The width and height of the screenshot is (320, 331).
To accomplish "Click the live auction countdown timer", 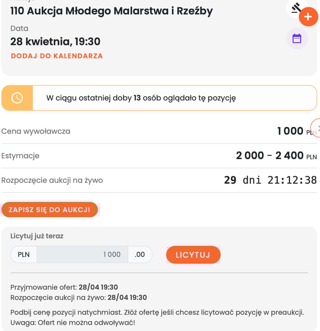I will click(x=270, y=180).
